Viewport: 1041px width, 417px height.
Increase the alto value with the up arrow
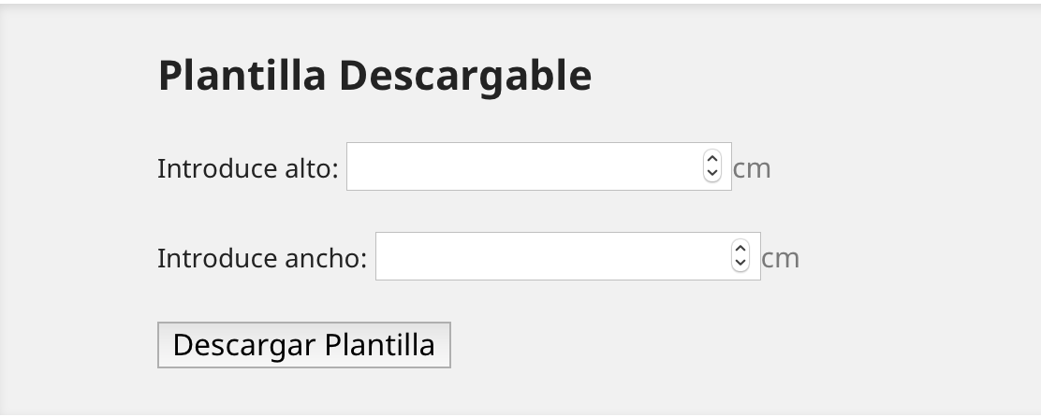point(711,160)
